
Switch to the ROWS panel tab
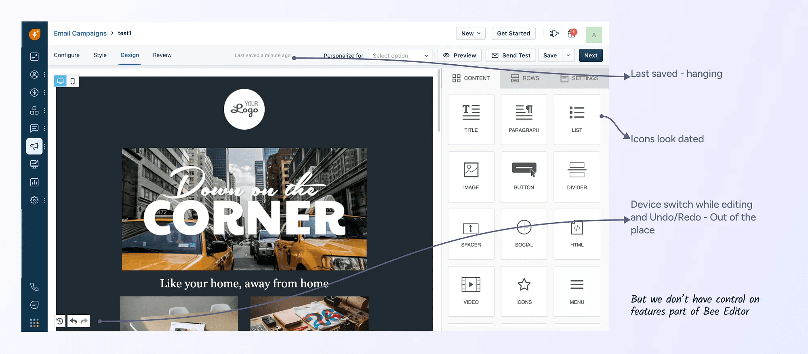pos(525,78)
